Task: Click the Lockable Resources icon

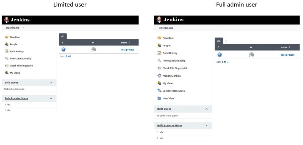Action: (x=159, y=91)
